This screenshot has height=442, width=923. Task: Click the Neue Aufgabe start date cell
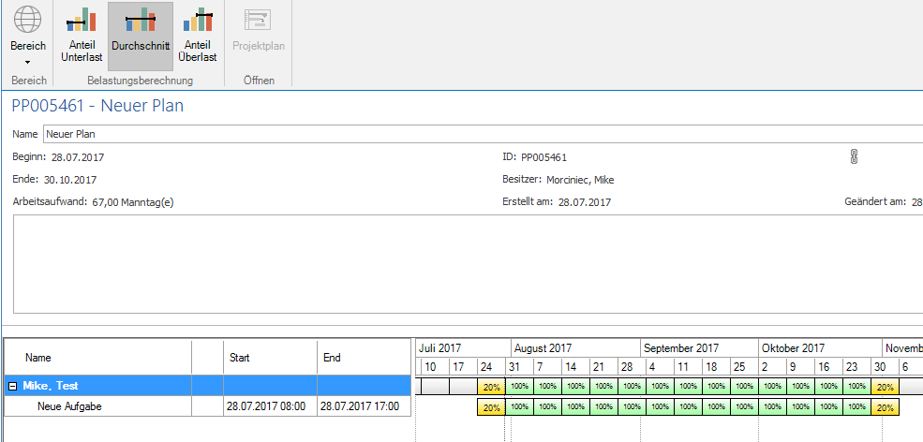click(269, 406)
